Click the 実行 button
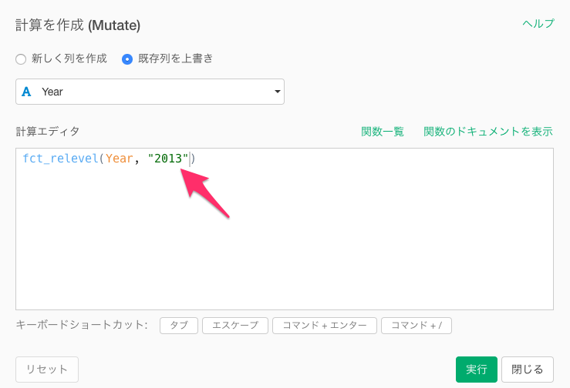570x388 pixels. 476,370
